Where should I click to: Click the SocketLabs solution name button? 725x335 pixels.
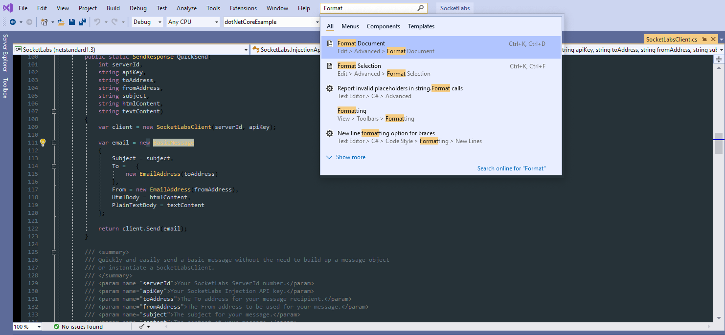455,8
